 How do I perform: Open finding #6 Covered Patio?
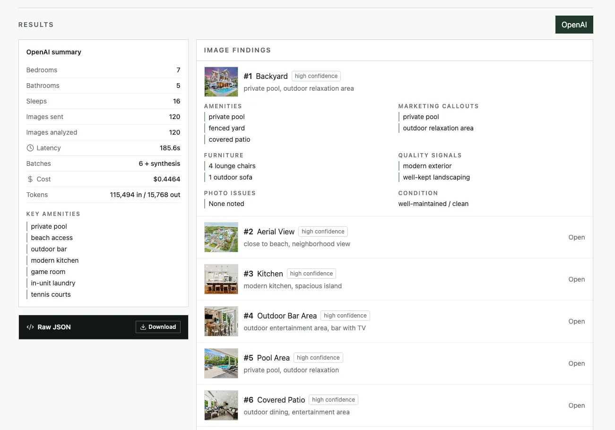(576, 405)
